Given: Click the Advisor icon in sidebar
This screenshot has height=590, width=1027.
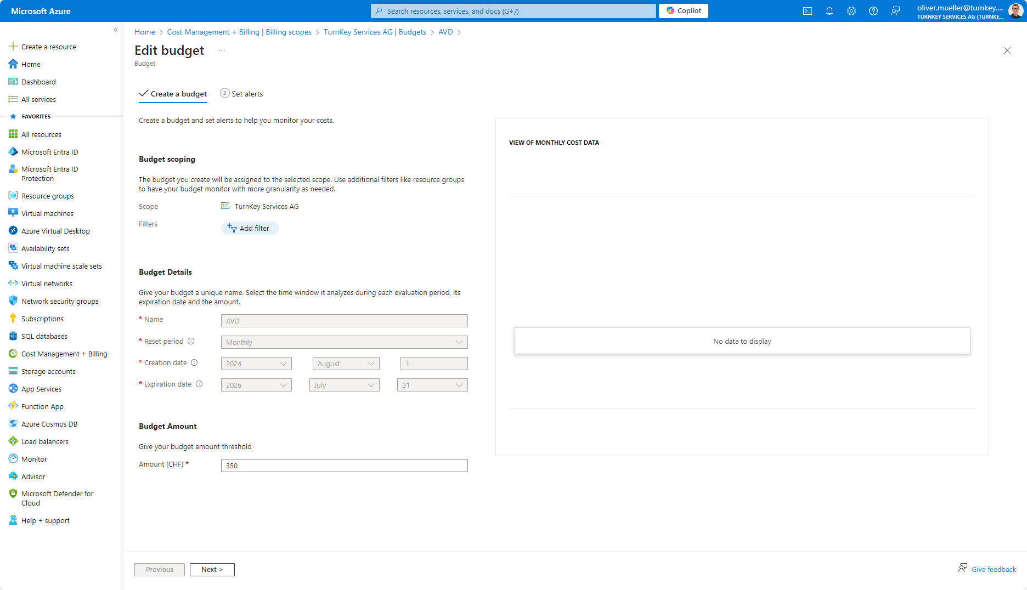Looking at the screenshot, I should click(x=13, y=476).
